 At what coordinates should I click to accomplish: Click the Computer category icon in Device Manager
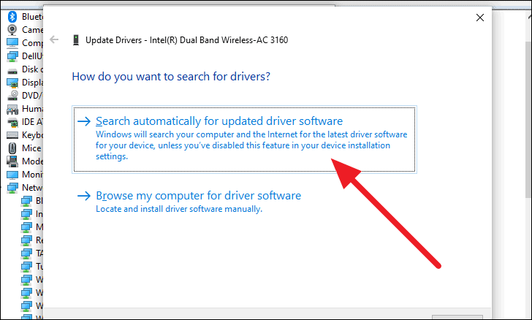(12, 43)
